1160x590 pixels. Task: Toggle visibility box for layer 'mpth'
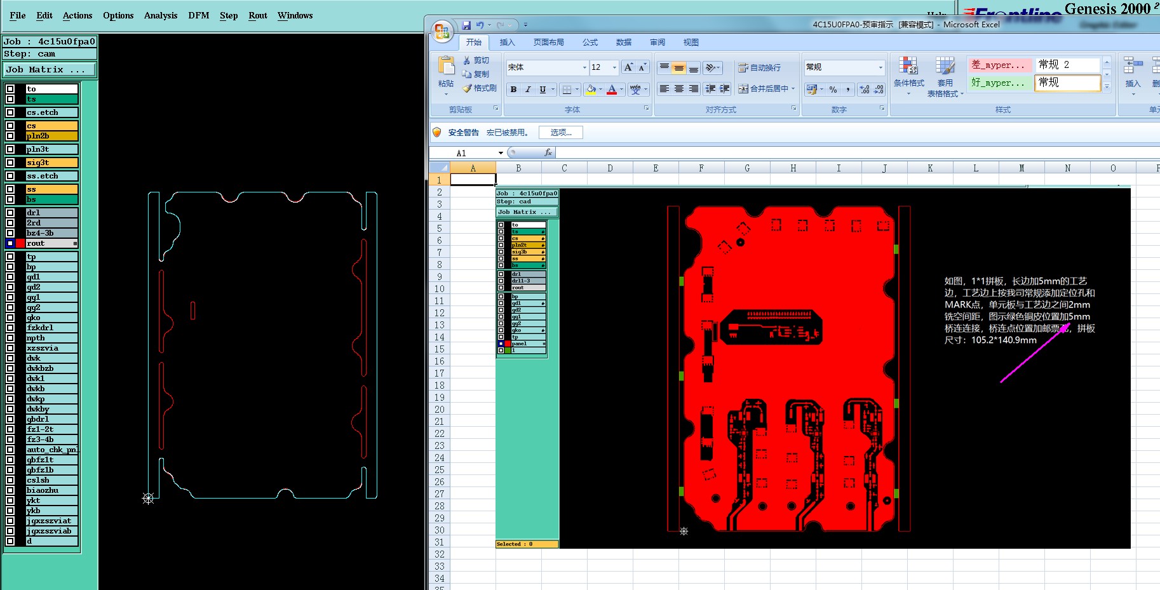tap(10, 338)
